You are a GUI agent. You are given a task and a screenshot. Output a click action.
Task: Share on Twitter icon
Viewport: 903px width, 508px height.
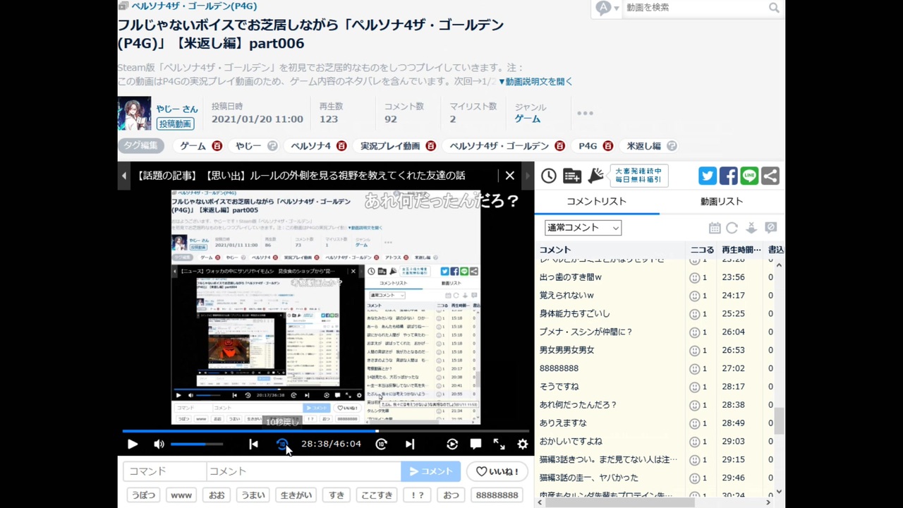(708, 176)
